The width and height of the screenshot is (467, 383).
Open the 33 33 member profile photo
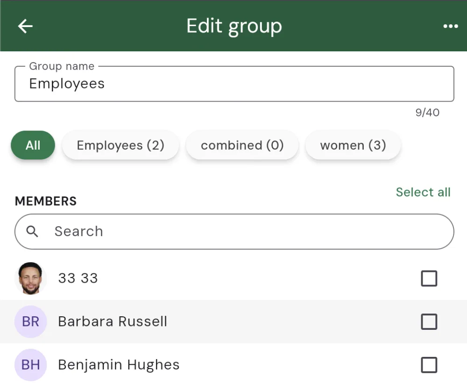[x=30, y=278]
